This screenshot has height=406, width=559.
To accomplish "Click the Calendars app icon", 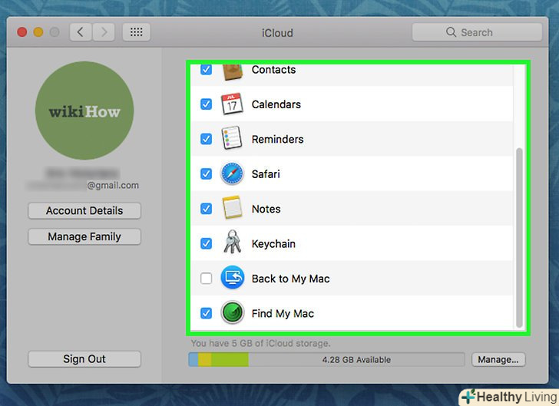I will click(x=232, y=104).
